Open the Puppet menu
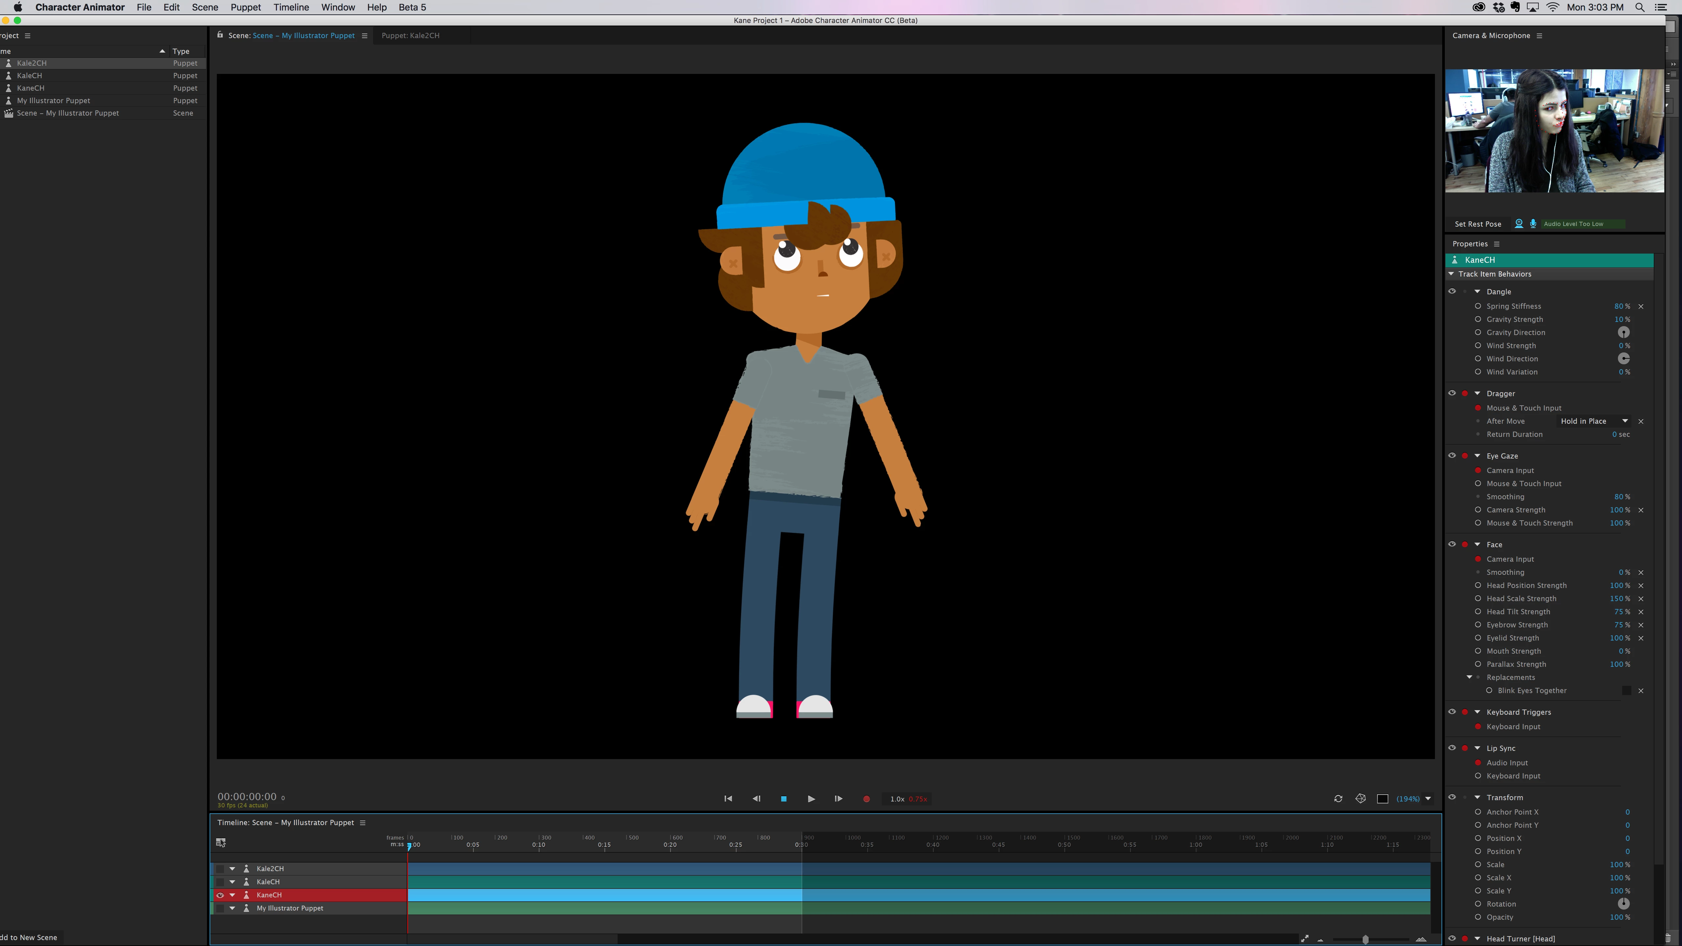The width and height of the screenshot is (1682, 946). [x=245, y=7]
